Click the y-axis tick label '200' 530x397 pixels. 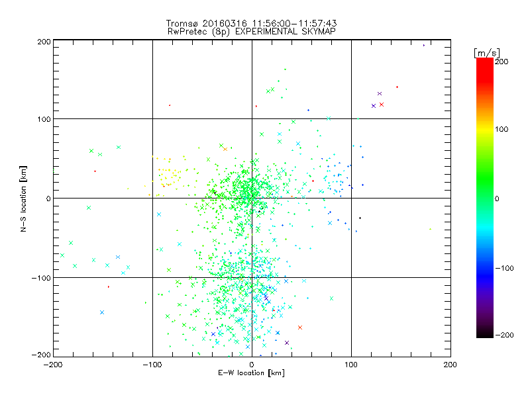44,42
